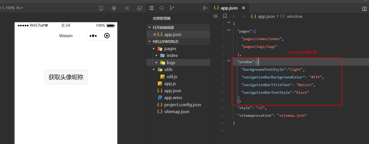Fold the root object at line 1
Image resolution: width=369 pixels, height=144 pixels.
point(229,23)
